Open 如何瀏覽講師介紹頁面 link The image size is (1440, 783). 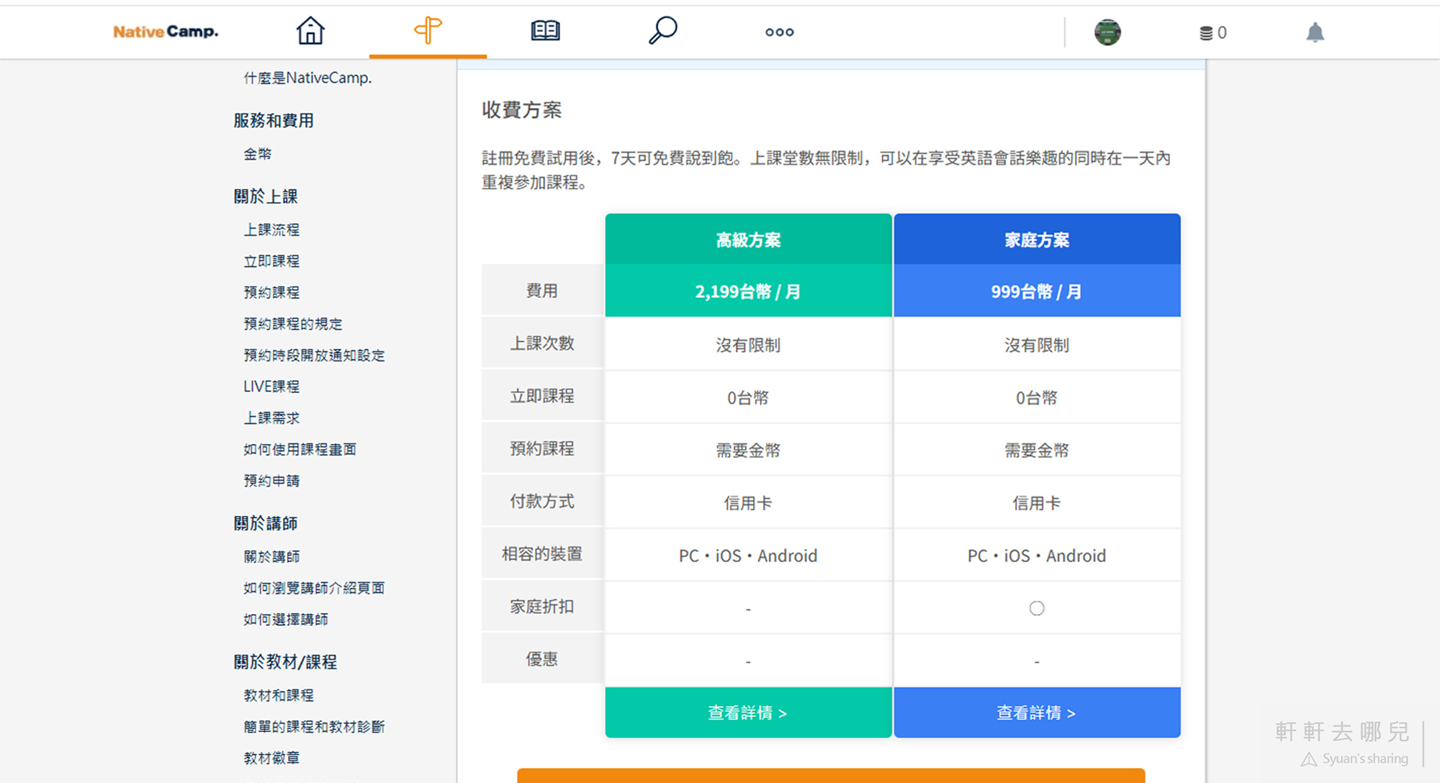click(x=314, y=588)
